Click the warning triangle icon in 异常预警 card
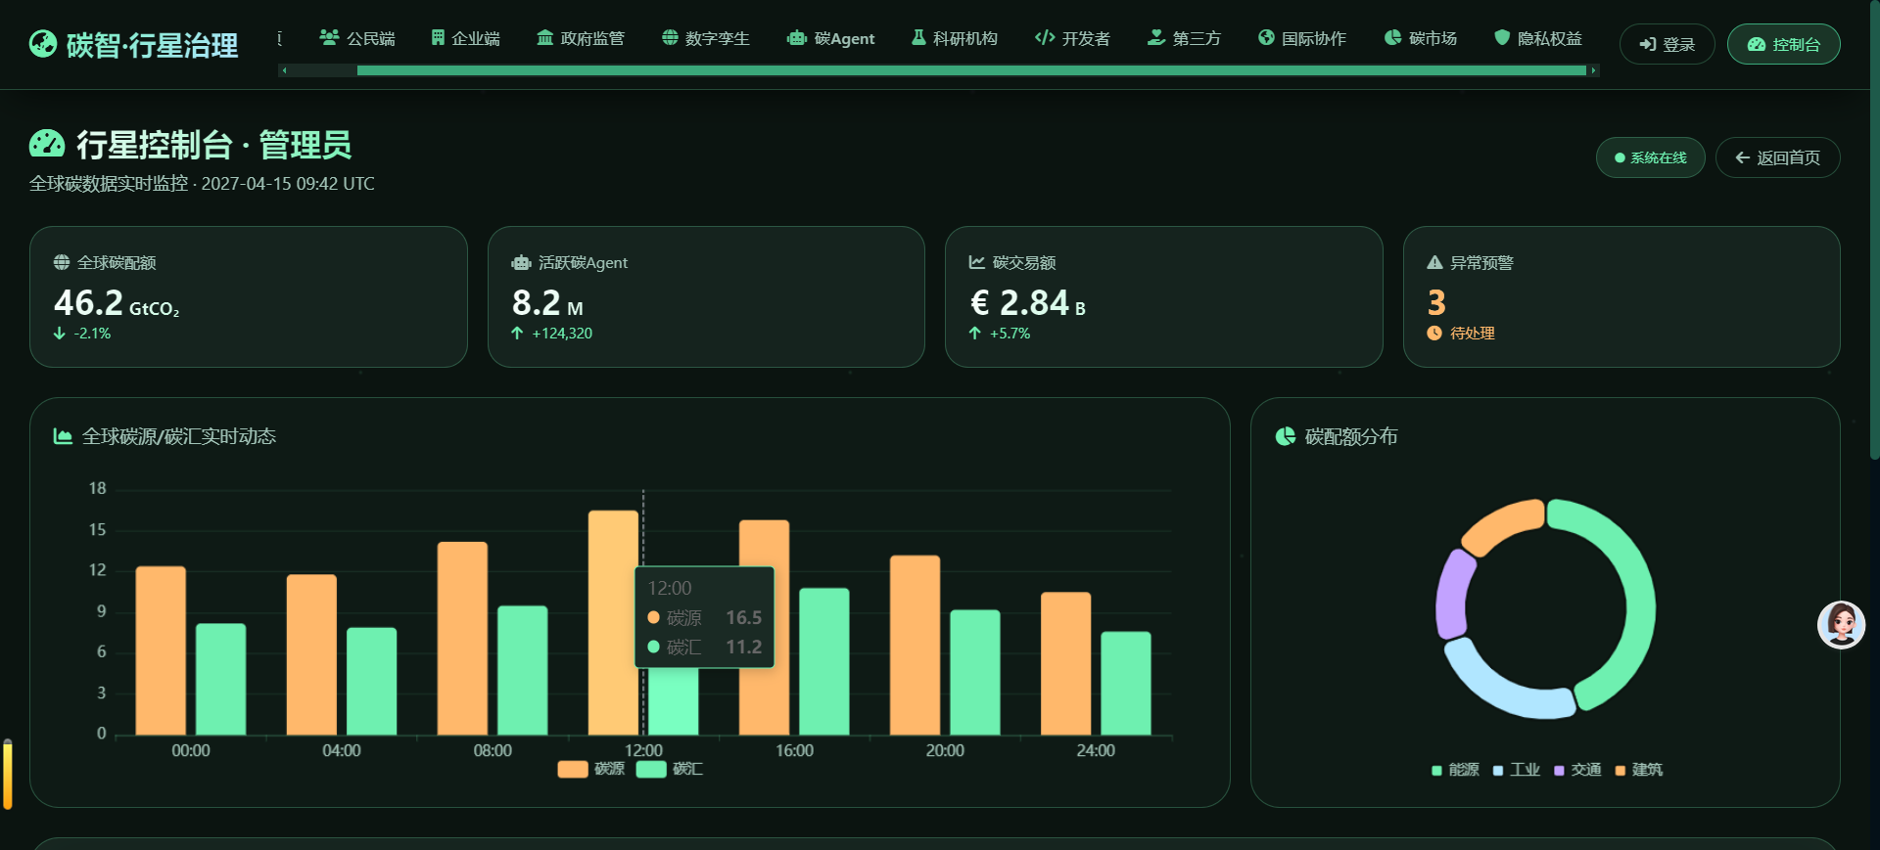1880x850 pixels. click(x=1434, y=262)
